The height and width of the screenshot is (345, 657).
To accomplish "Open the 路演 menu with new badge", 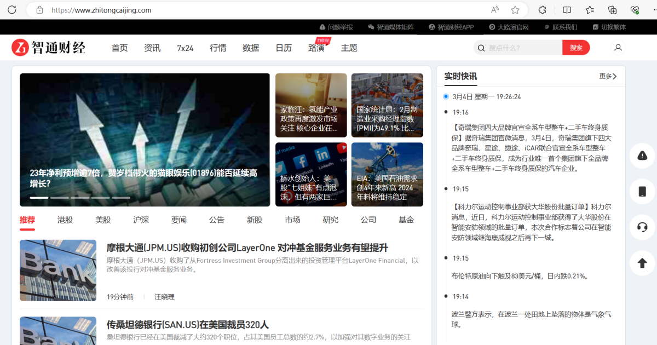I will [x=316, y=48].
